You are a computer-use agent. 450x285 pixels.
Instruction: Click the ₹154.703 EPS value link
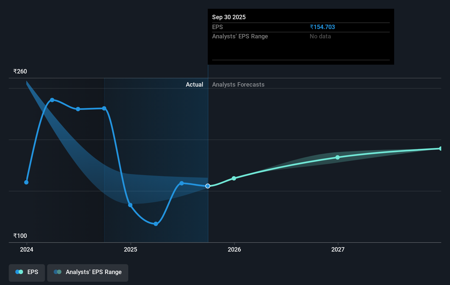coord(322,27)
